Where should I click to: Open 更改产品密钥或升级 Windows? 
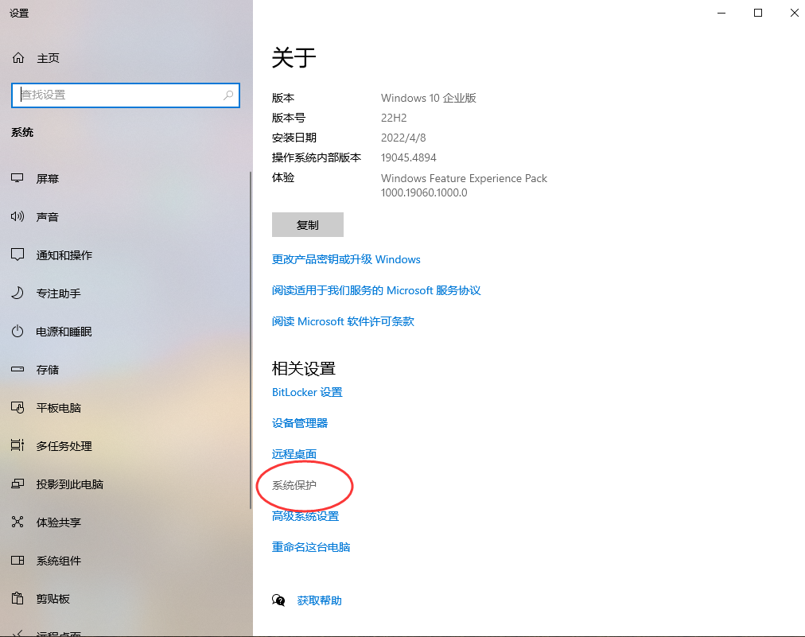click(x=345, y=259)
